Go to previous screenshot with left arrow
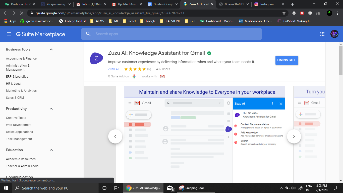 click(115, 136)
